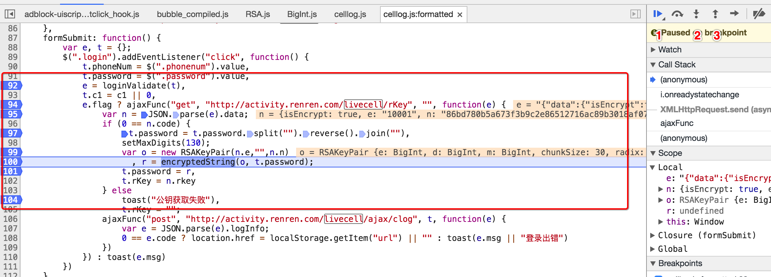
Task: Switch to the RSA.js tab
Action: (258, 14)
